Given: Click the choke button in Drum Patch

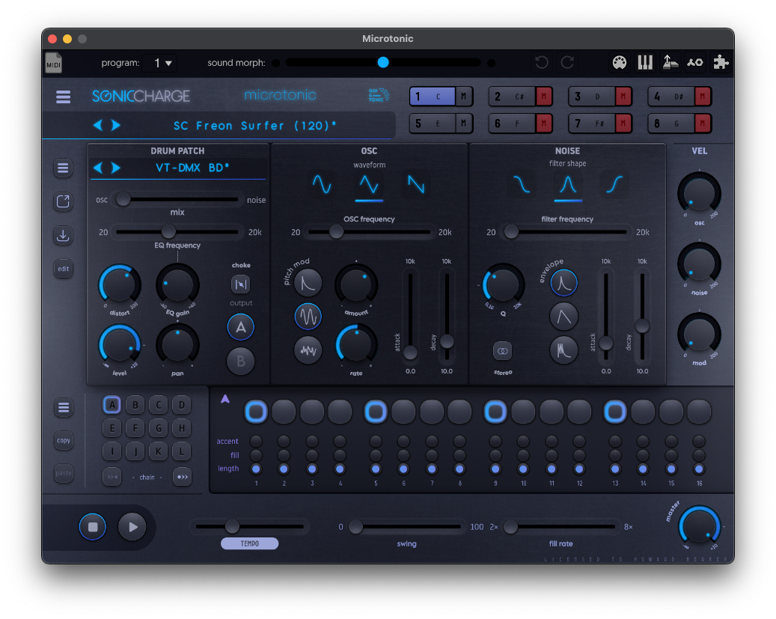Looking at the screenshot, I should (x=240, y=284).
